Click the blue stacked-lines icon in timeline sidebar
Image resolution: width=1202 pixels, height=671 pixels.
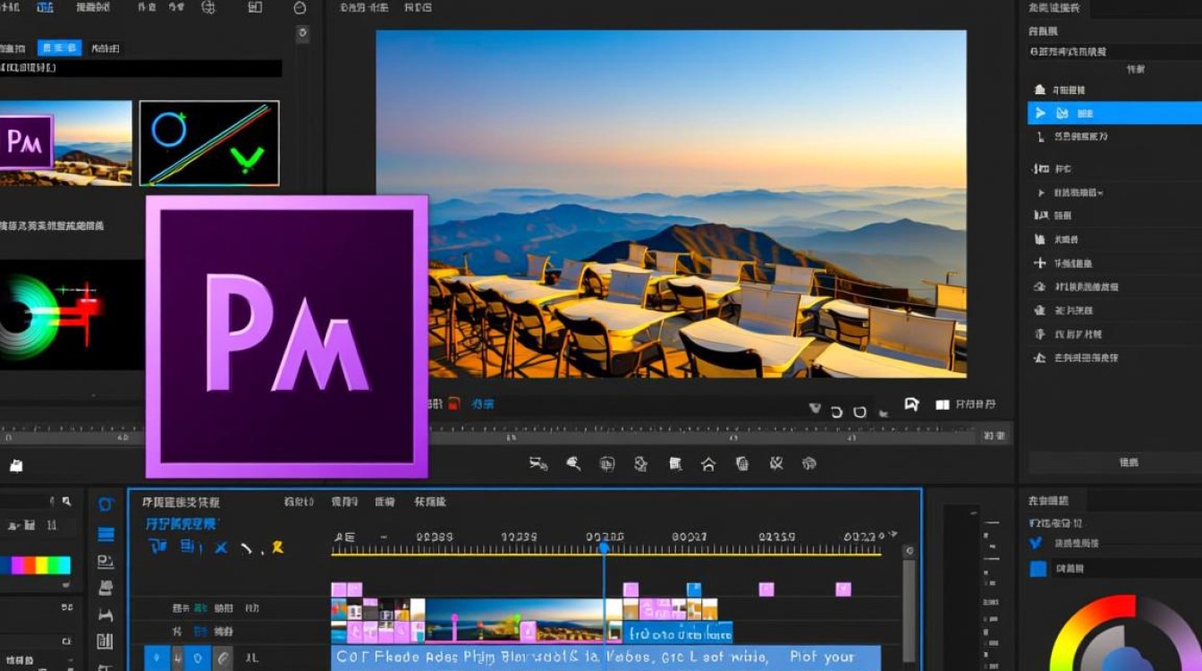pyautogui.click(x=106, y=534)
